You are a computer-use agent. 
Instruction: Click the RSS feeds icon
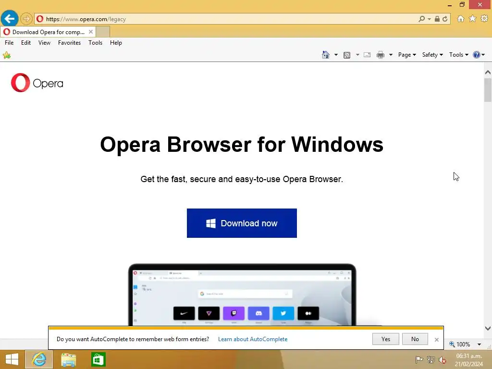click(347, 55)
